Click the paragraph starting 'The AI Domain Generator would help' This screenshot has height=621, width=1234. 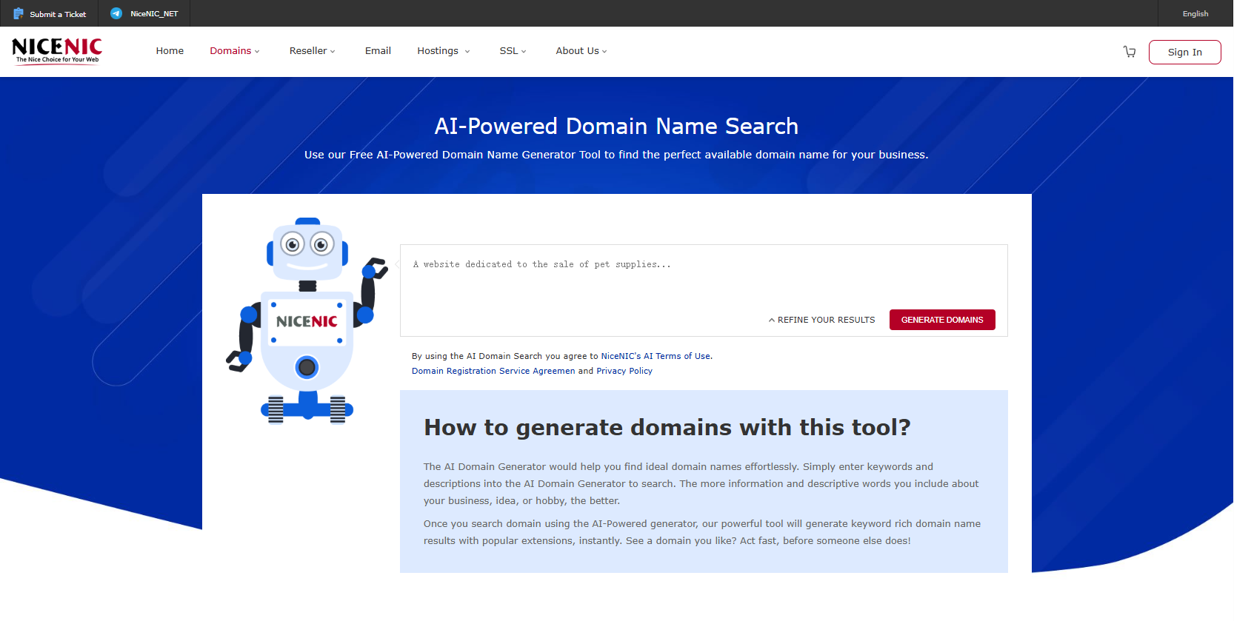click(701, 483)
